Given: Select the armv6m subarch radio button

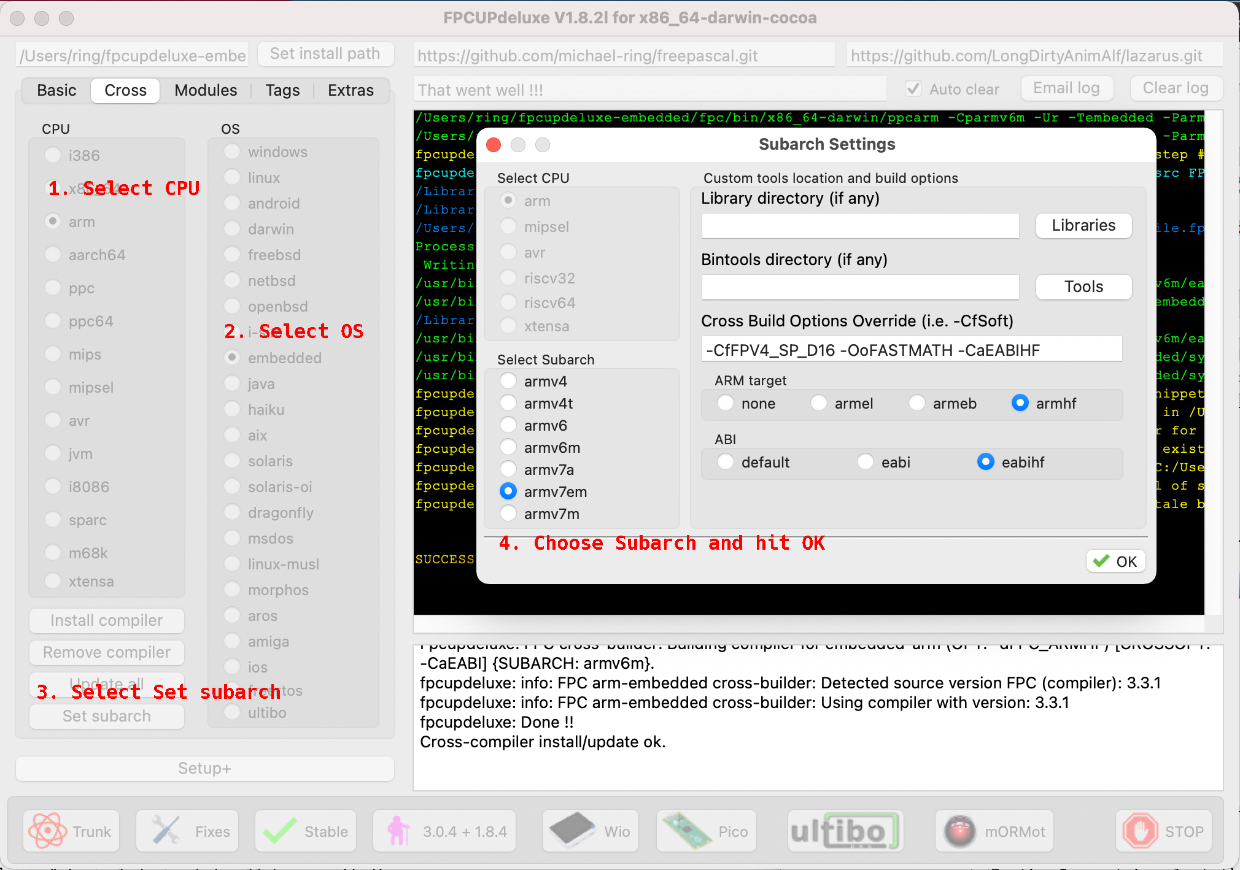Looking at the screenshot, I should point(508,447).
